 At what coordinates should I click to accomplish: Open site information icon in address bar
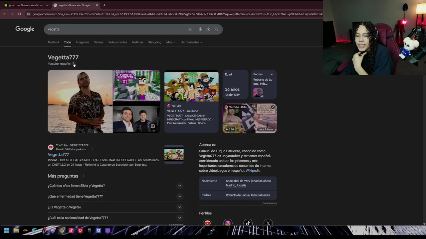click(28, 14)
